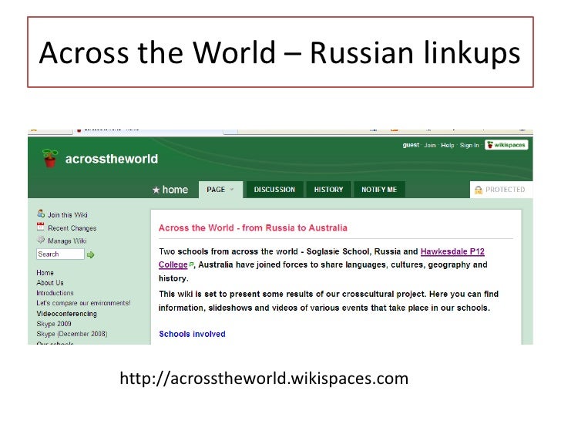
Task: Open the Manage Wiki link
Action: [67, 241]
